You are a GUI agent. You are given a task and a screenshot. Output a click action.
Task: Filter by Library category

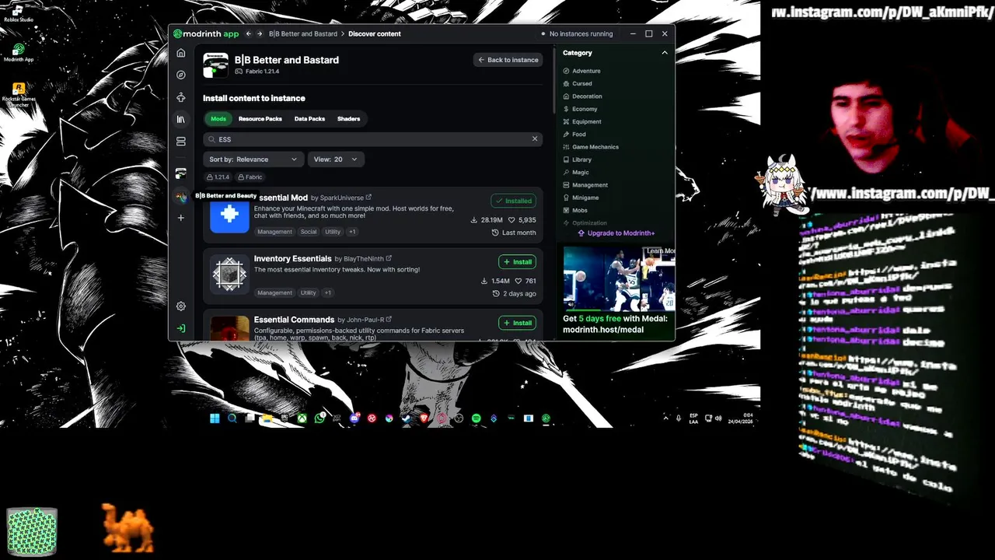(x=578, y=159)
